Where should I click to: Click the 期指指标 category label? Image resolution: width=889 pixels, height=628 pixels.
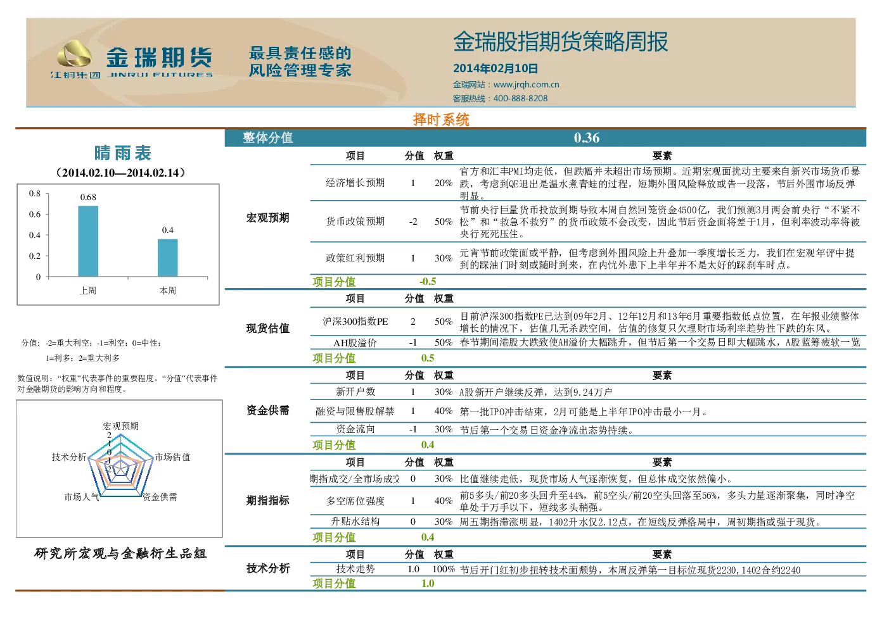(268, 501)
